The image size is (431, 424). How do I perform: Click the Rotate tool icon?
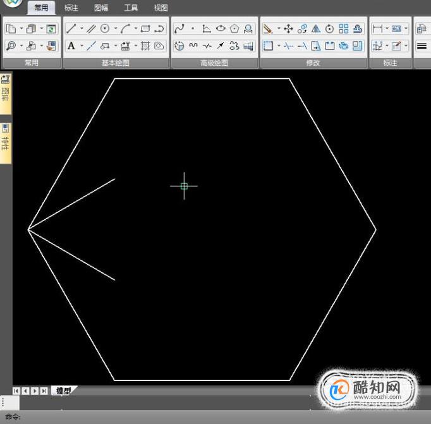(x=330, y=28)
